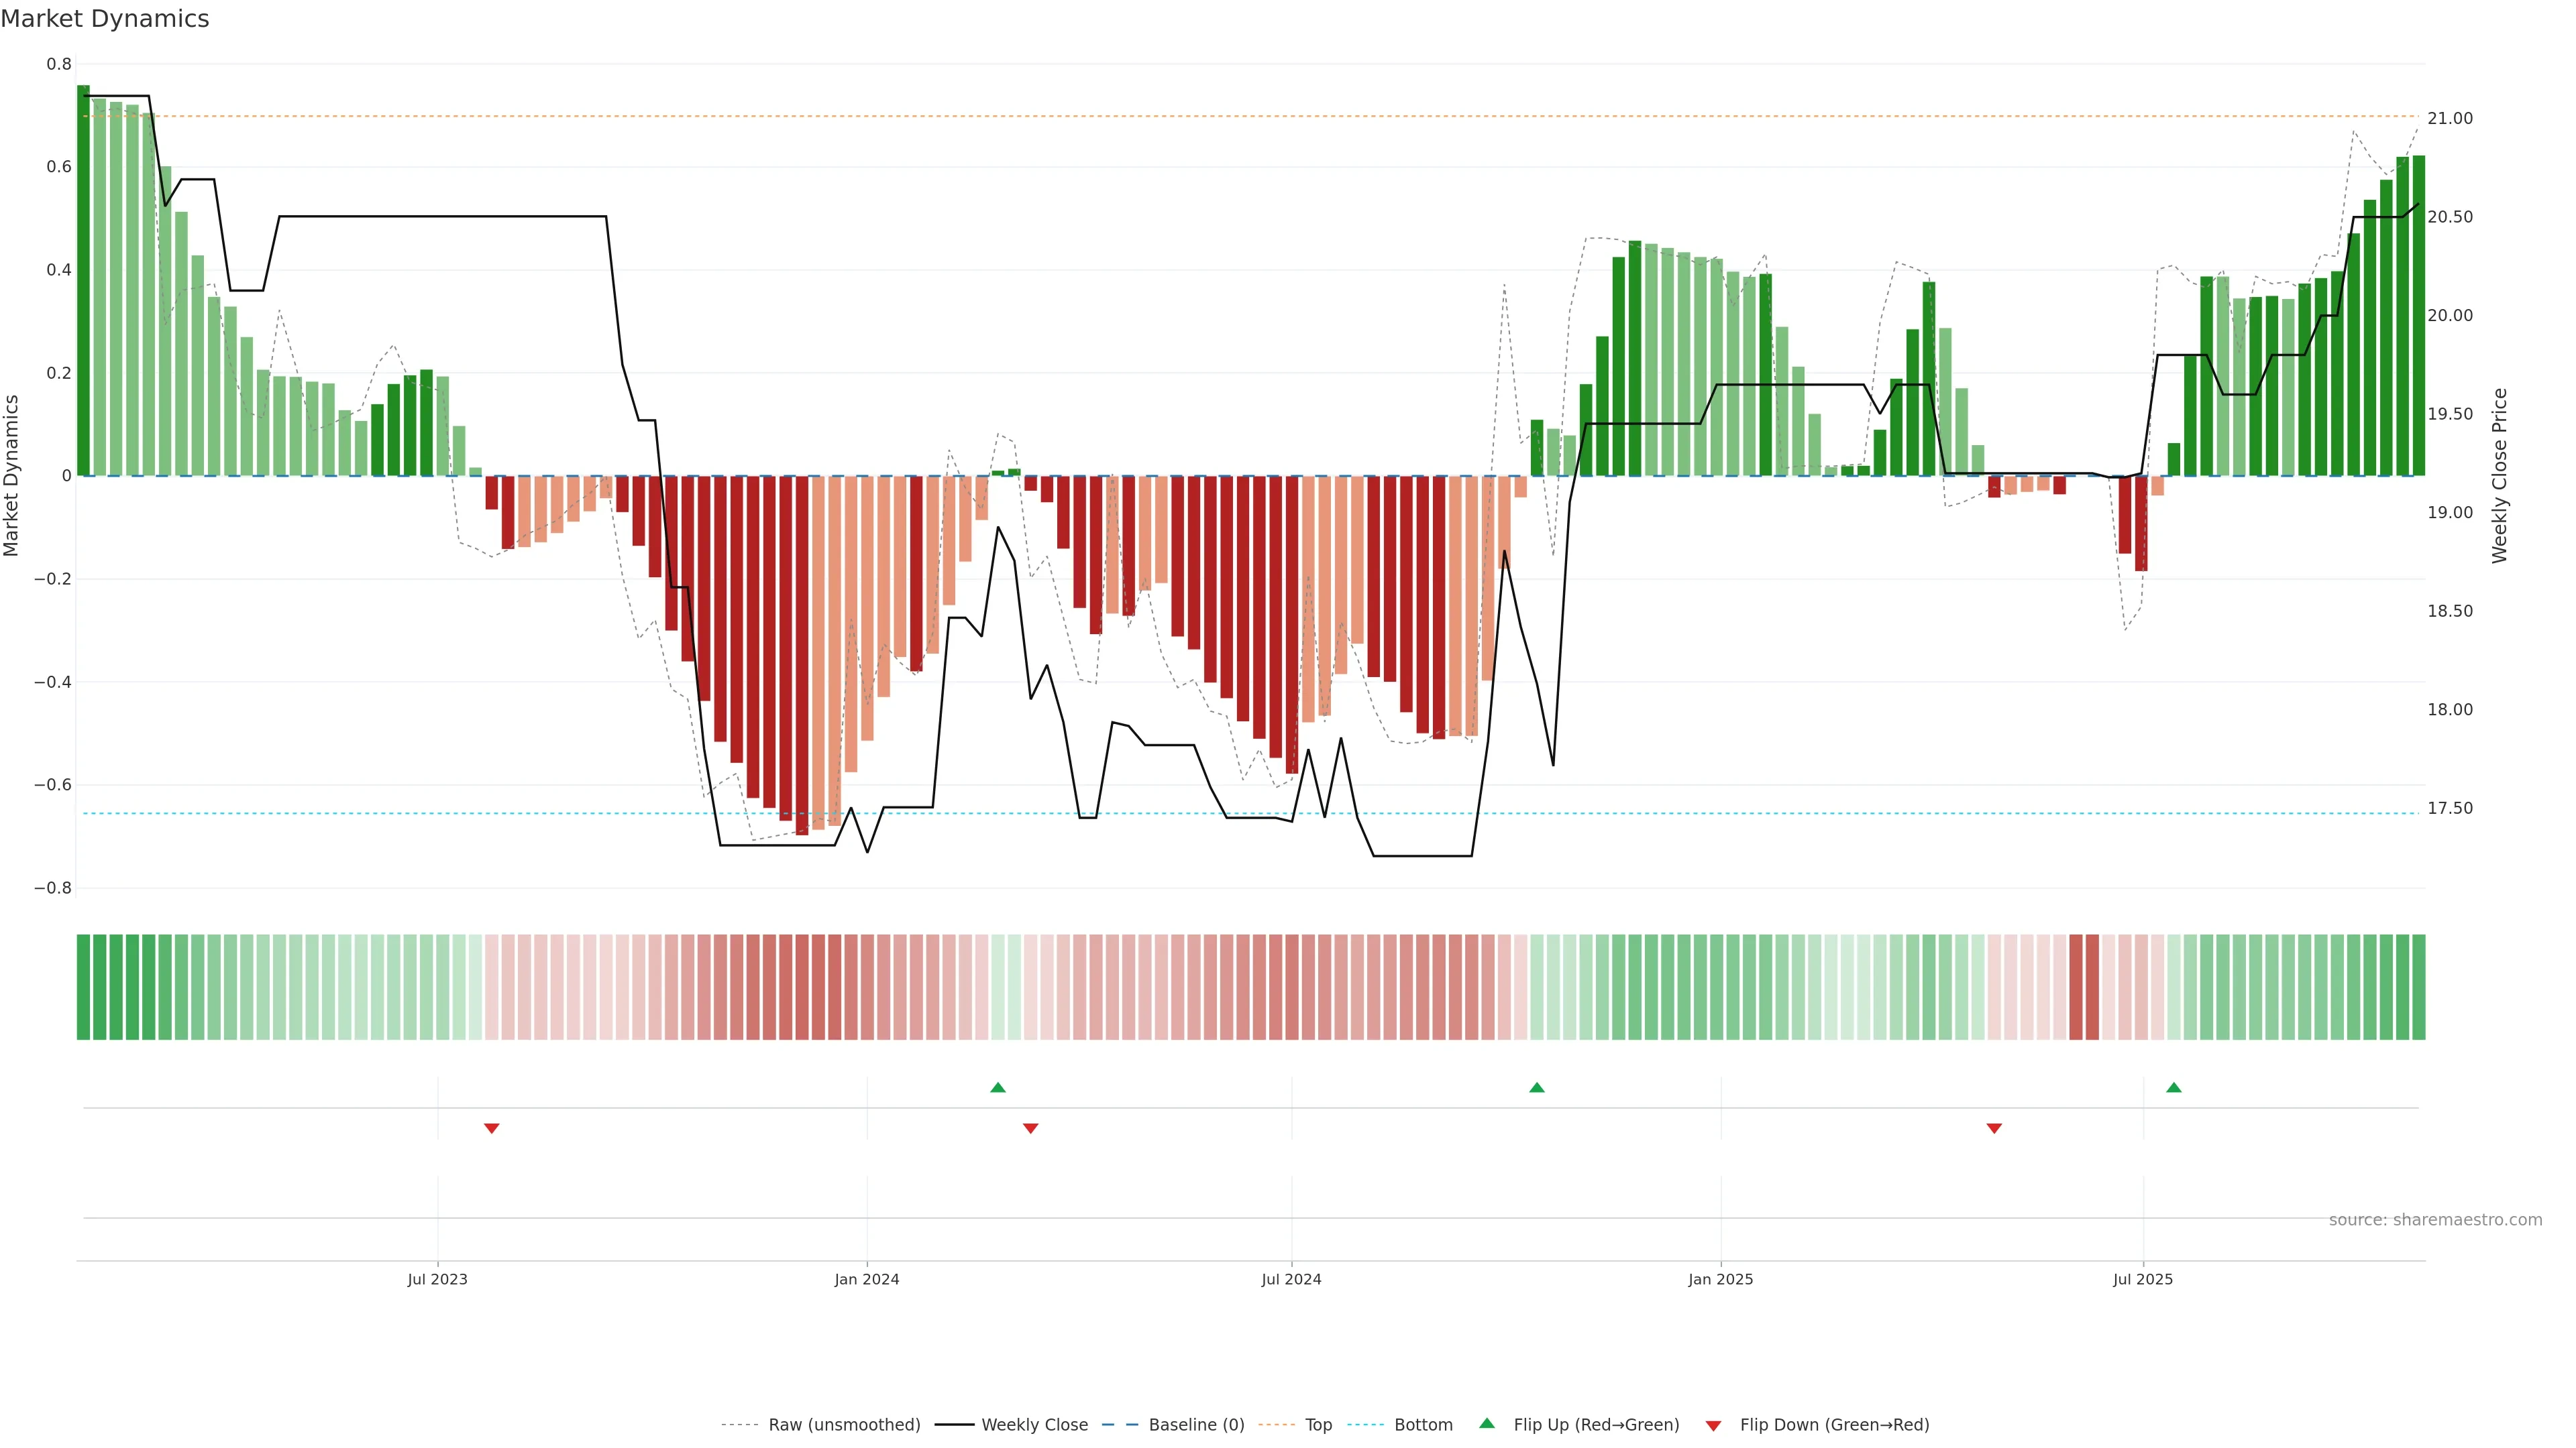Click the first dark green heatmap cell in the strip

pos(83,987)
